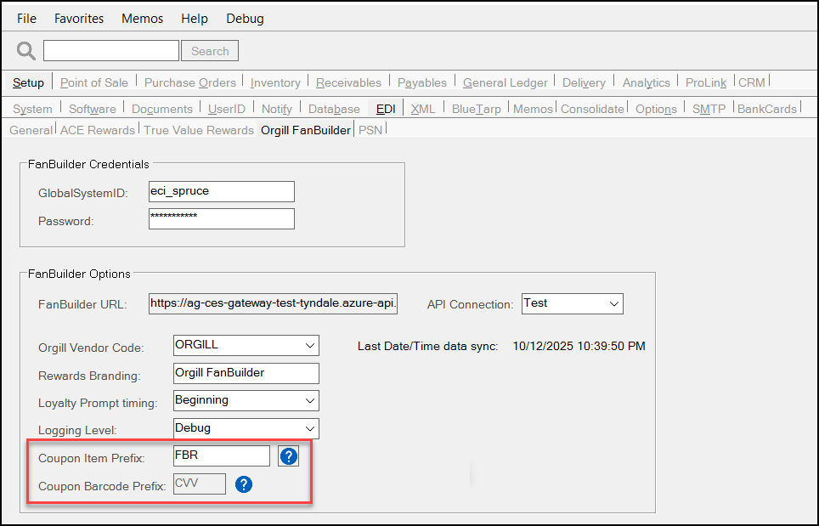Select the XML sub-tab

[422, 109]
